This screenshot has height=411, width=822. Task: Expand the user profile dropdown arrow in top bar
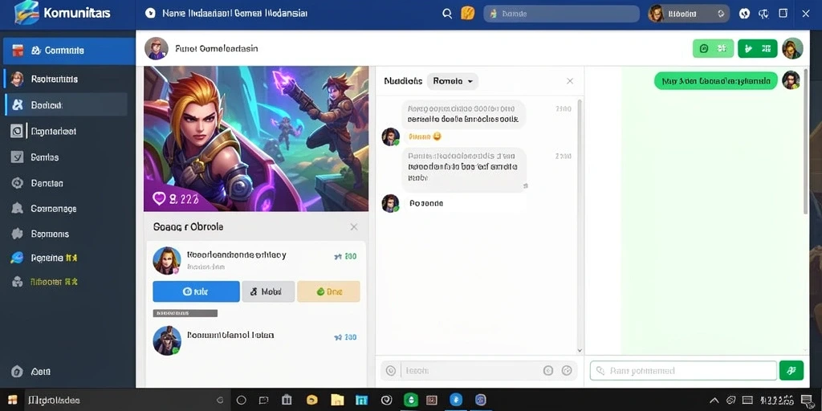(x=722, y=14)
